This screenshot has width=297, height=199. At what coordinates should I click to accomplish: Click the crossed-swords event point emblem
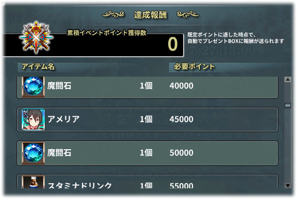(36, 38)
